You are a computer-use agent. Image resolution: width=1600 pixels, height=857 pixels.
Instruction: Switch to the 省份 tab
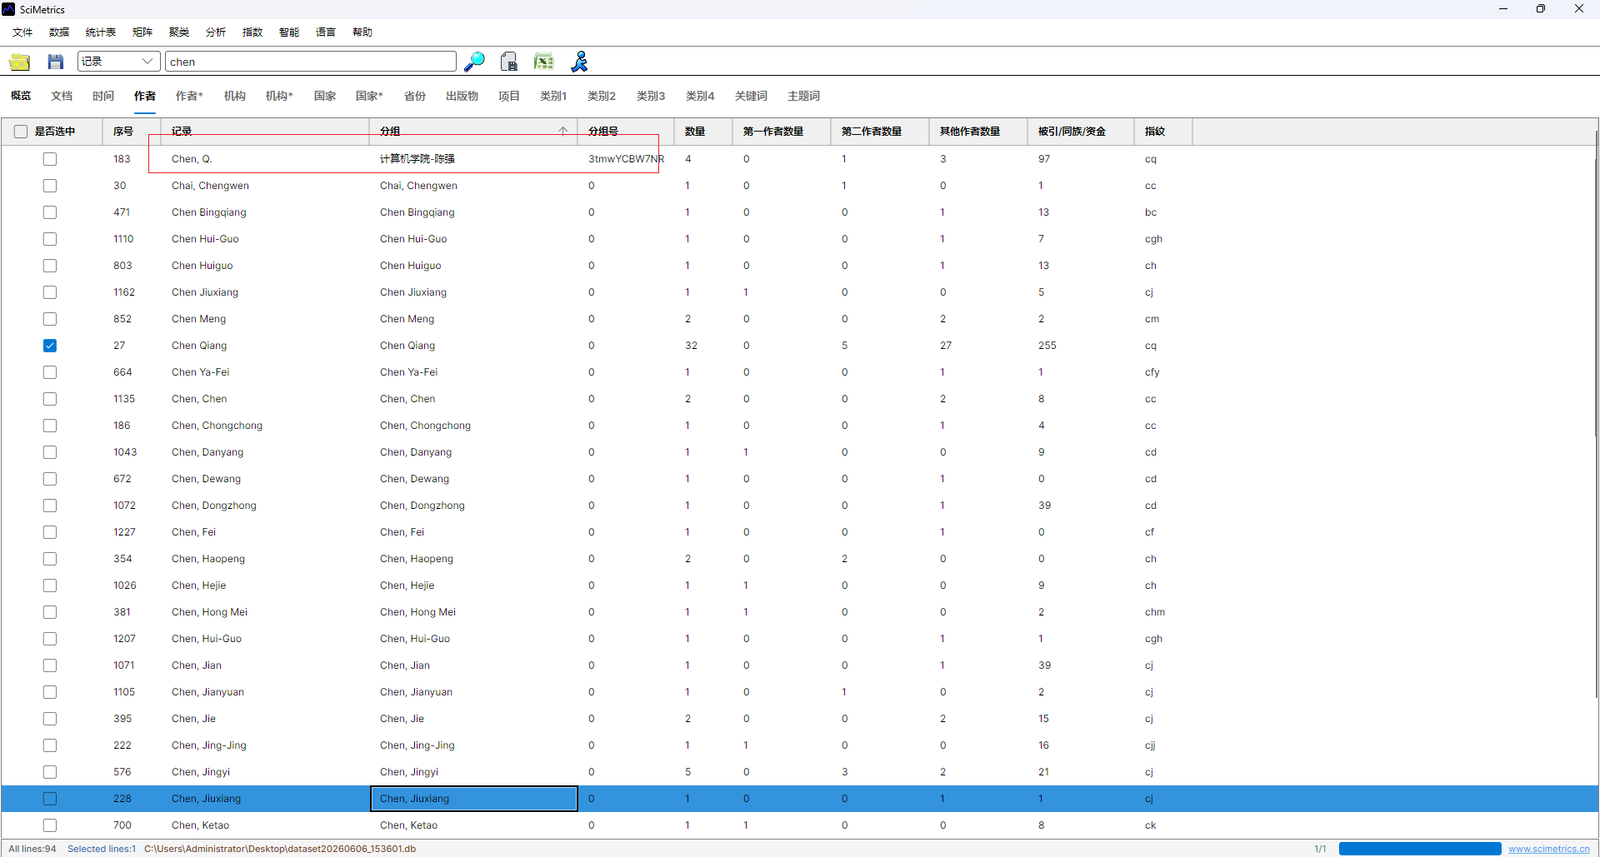click(415, 96)
